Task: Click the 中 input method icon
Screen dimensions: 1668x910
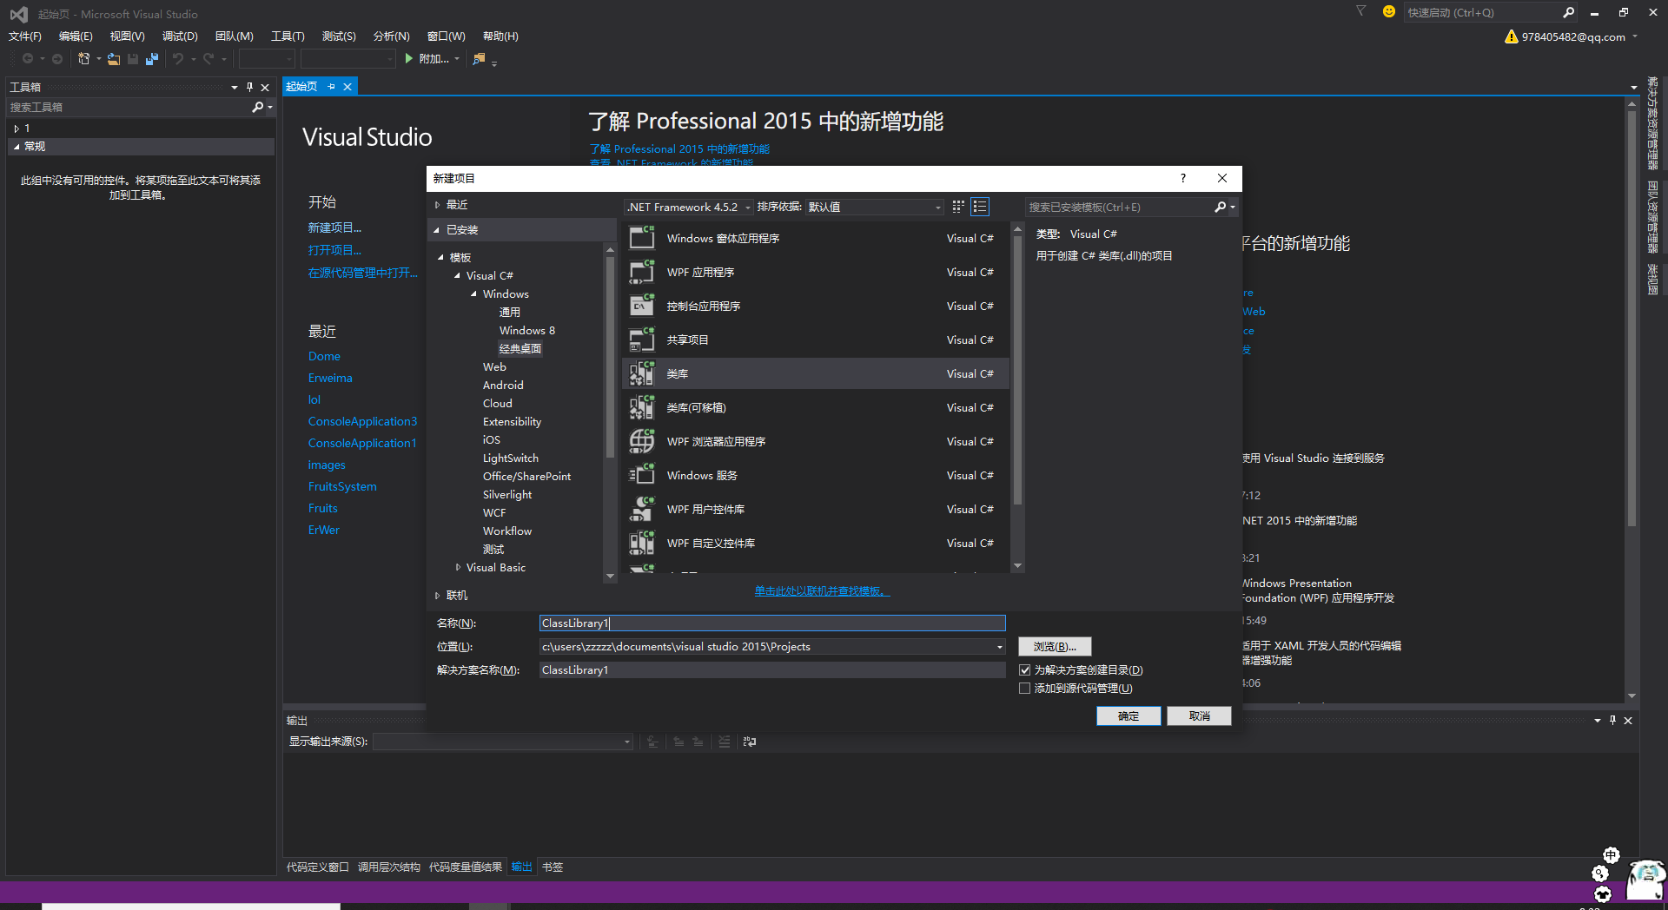Action: 1612,855
